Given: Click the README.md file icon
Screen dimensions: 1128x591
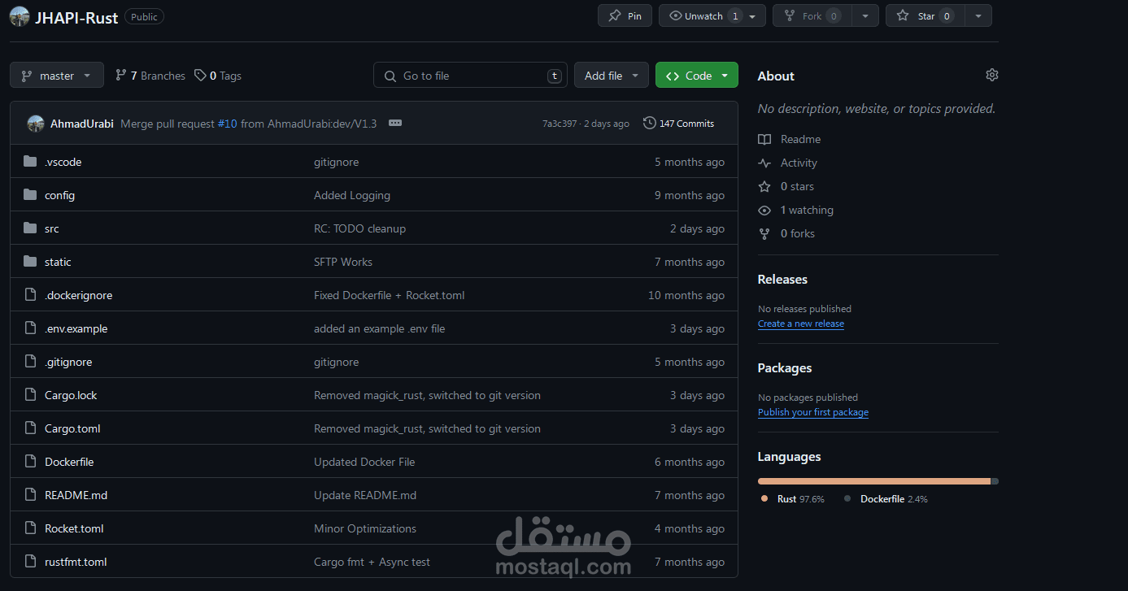Looking at the screenshot, I should [31, 494].
